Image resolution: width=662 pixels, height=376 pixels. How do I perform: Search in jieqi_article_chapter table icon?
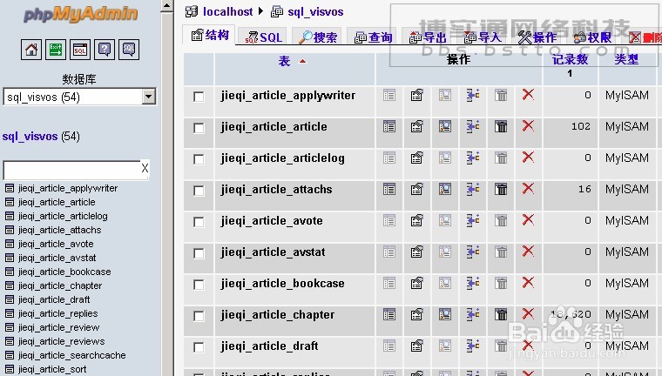445,314
